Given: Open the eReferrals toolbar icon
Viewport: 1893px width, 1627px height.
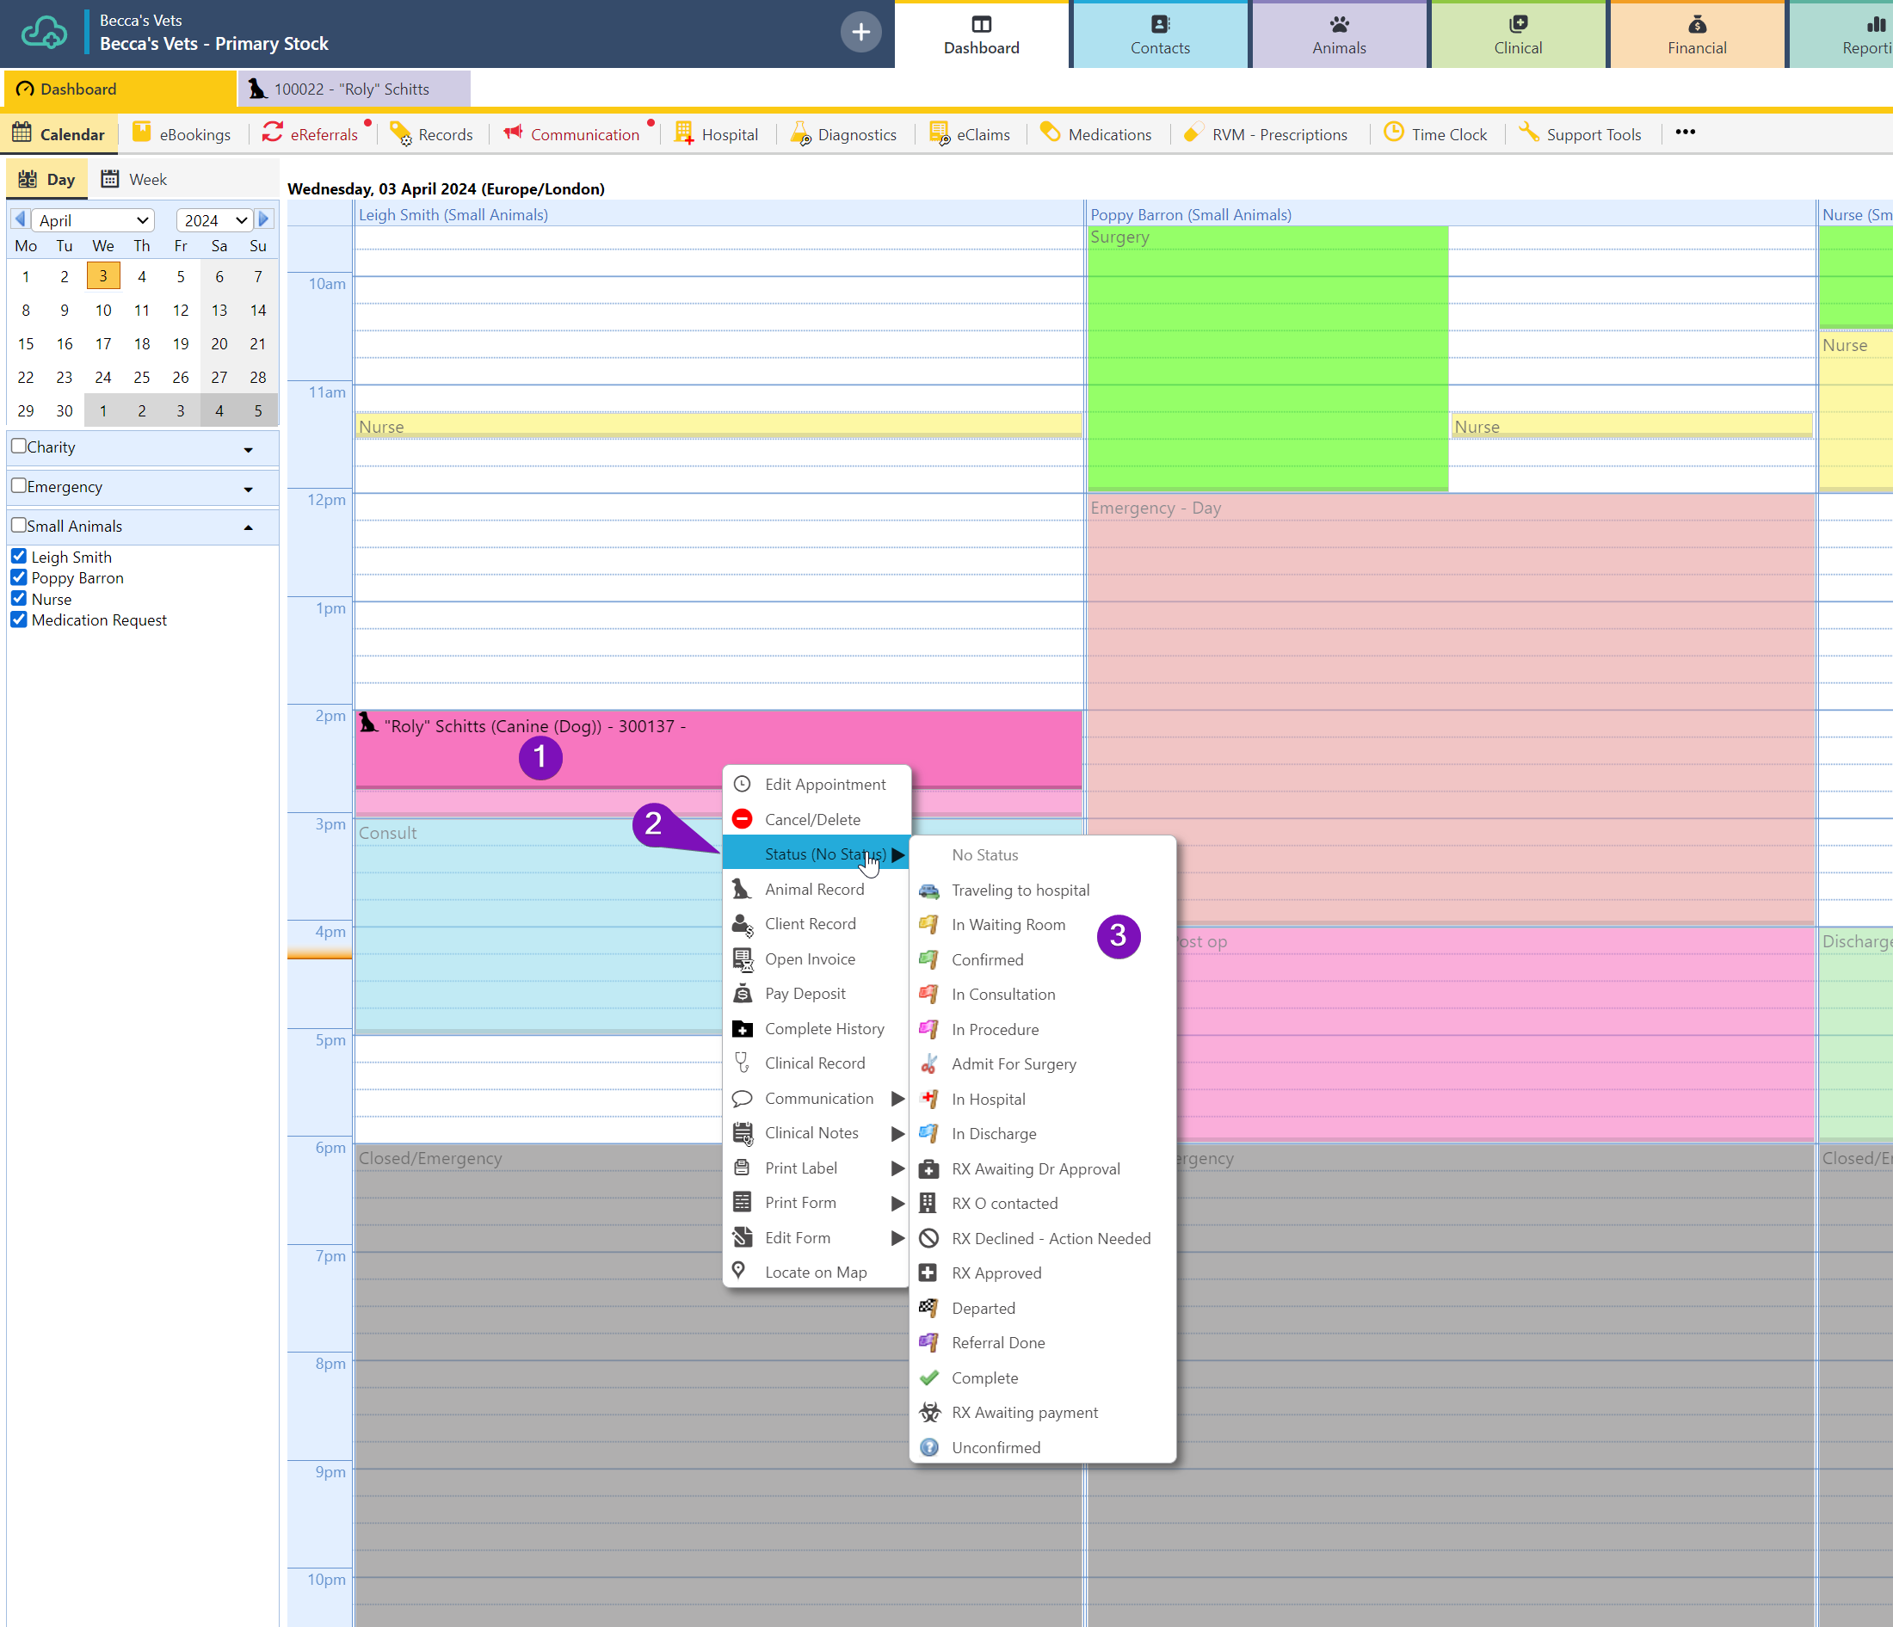Looking at the screenshot, I should (272, 133).
